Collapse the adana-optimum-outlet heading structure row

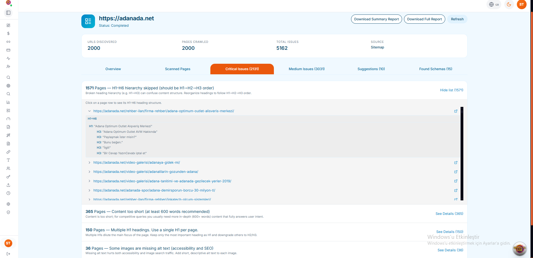(89, 111)
